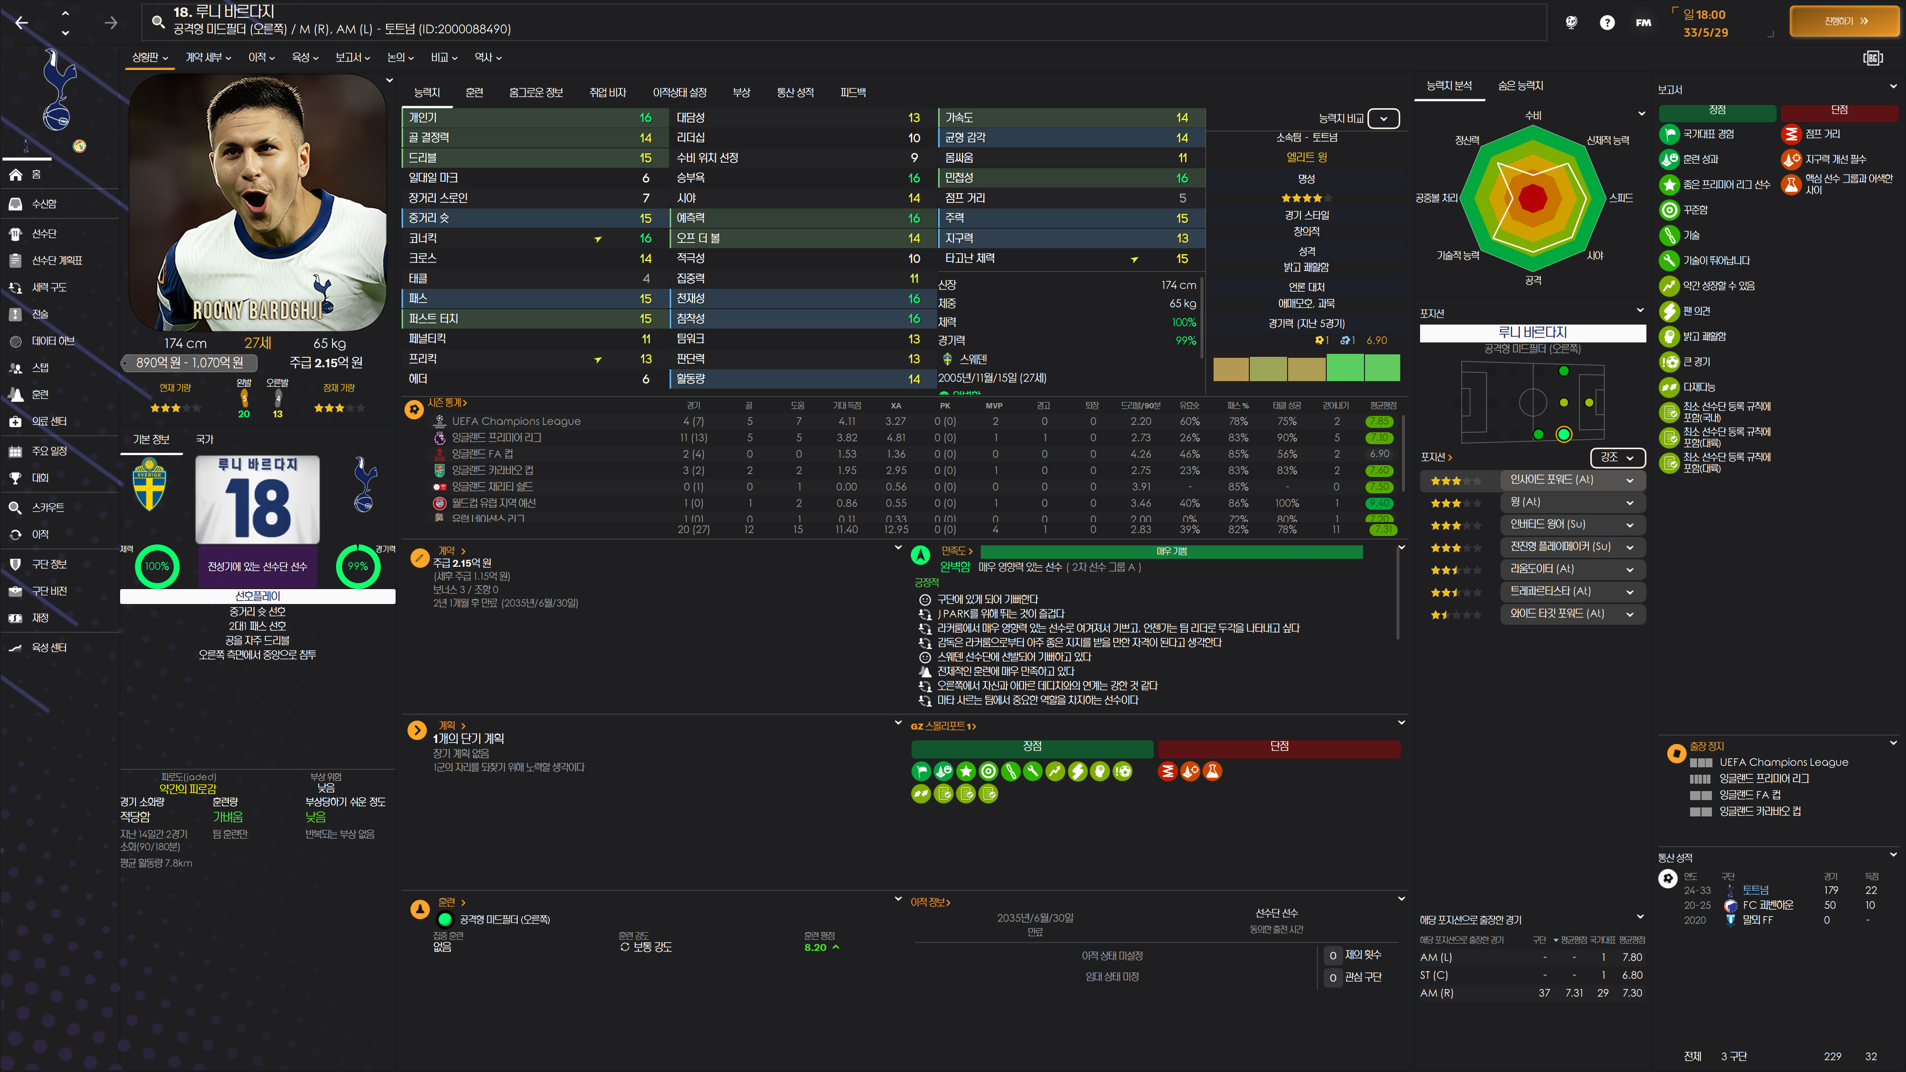Select the bottom-right pitch position dot
Image resolution: width=1906 pixels, height=1072 pixels.
(x=1564, y=434)
